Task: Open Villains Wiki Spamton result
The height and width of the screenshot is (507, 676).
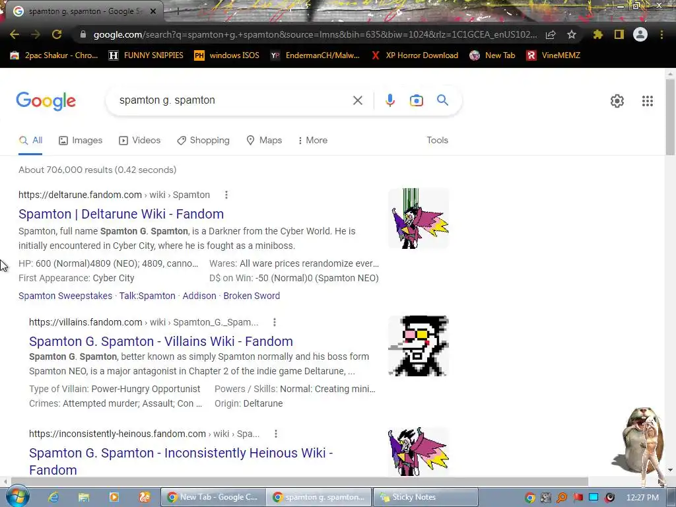Action: point(161,341)
